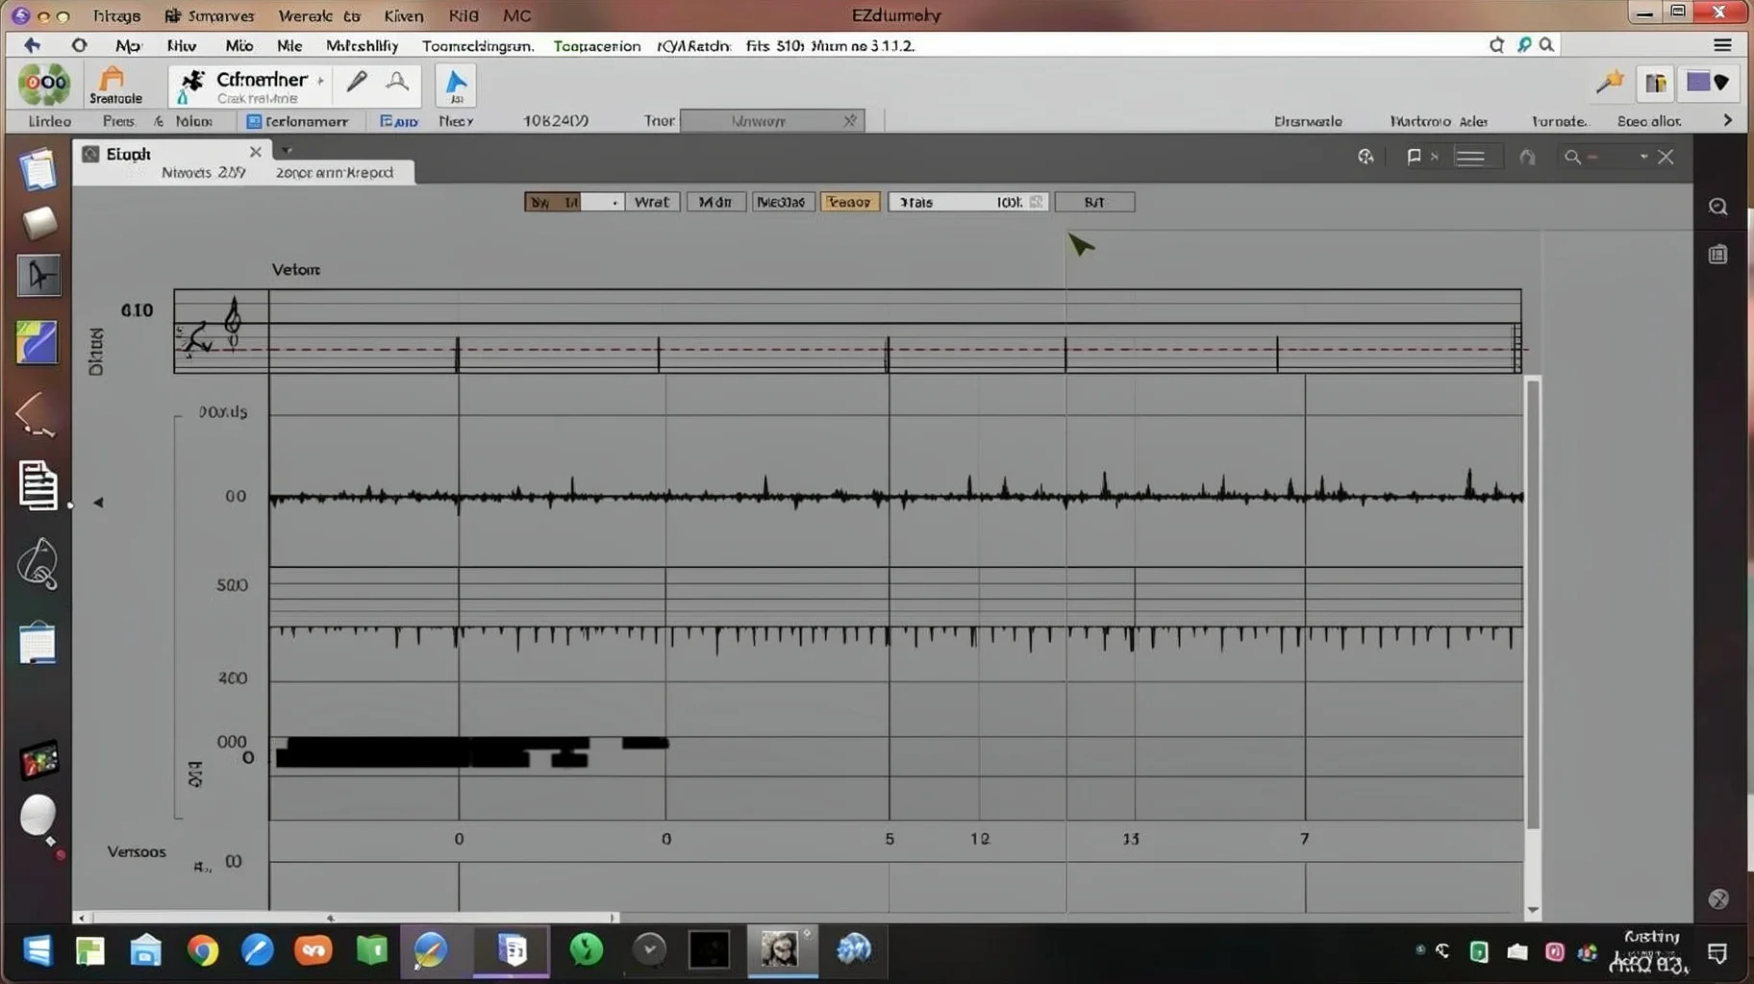
Task: Click the Sceo alior button
Action: 1648,121
